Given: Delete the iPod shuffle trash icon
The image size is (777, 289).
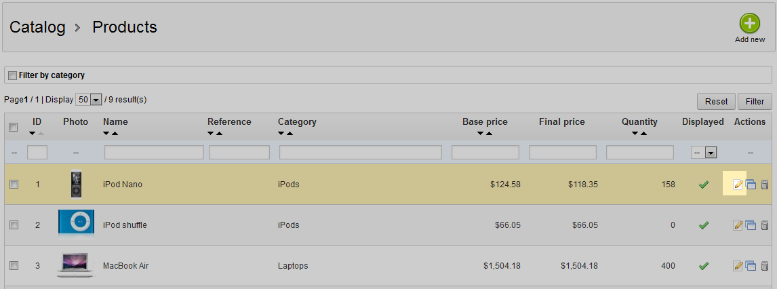Looking at the screenshot, I should click(x=764, y=225).
